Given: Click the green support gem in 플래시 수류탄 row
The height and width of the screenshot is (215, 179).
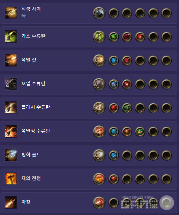Looking at the screenshot, I should [x=127, y=108].
